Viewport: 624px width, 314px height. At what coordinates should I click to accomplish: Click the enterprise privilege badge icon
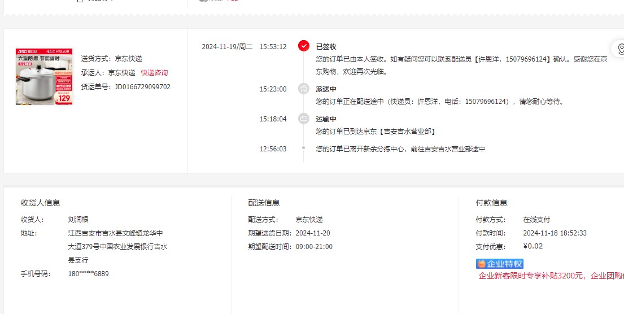(499, 264)
